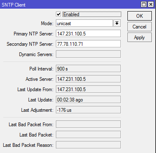Click the Last Update From field

click(88, 89)
